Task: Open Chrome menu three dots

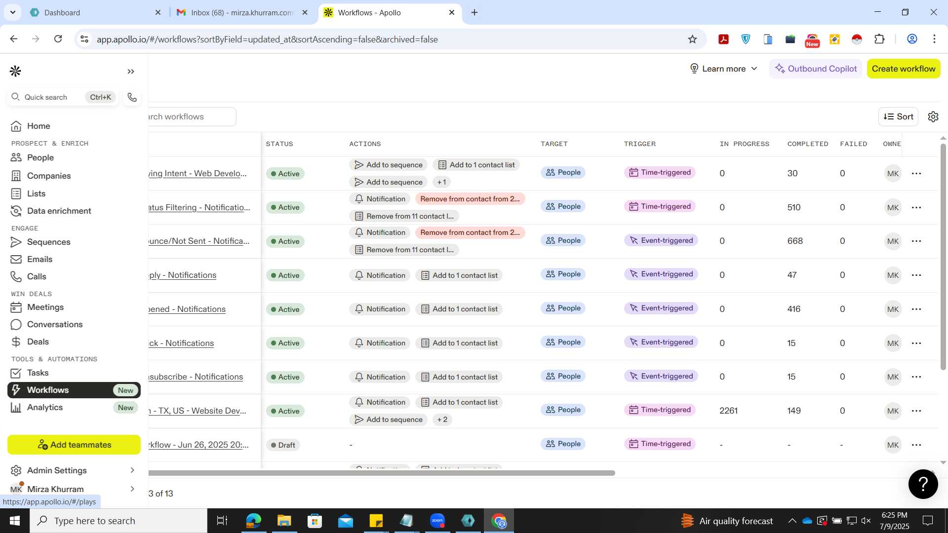Action: 934,39
